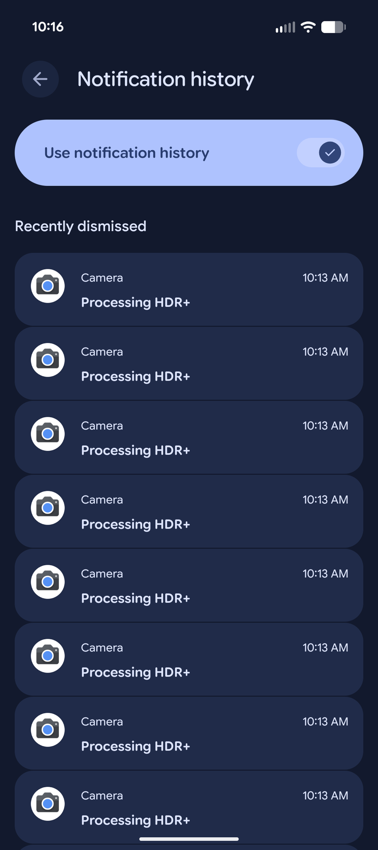Viewport: 378px width, 850px height.
Task: Tap the Wi-Fi icon in status bar
Action: [x=308, y=27]
